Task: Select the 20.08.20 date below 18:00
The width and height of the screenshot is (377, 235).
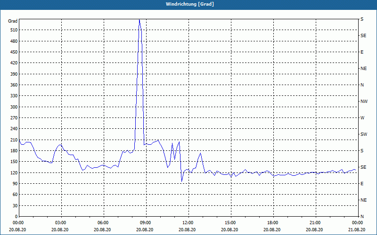Action: click(272, 229)
